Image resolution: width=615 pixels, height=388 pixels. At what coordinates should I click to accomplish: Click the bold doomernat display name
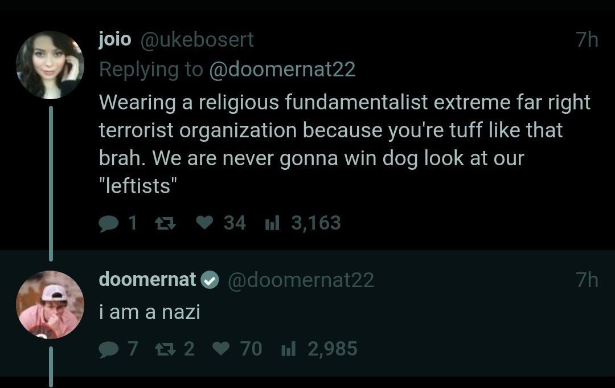coord(147,279)
